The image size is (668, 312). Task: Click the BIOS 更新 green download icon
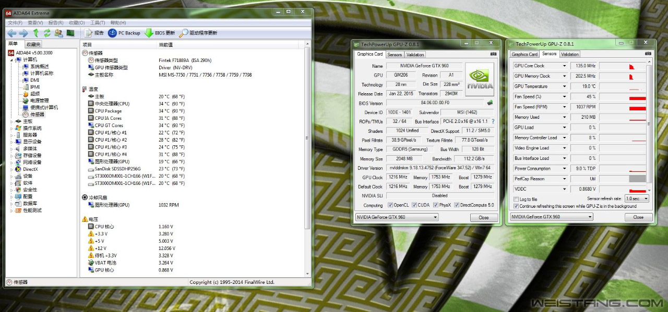click(x=149, y=33)
